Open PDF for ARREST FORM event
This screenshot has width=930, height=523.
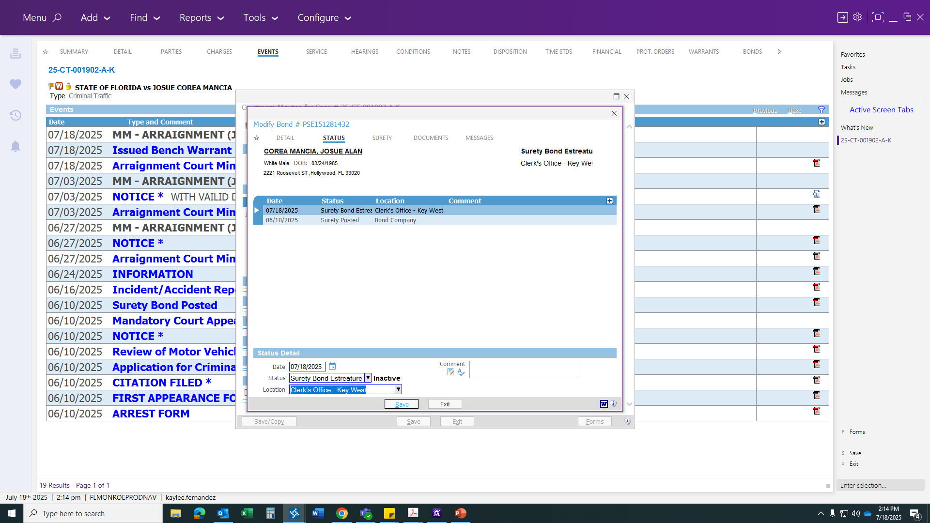click(816, 411)
